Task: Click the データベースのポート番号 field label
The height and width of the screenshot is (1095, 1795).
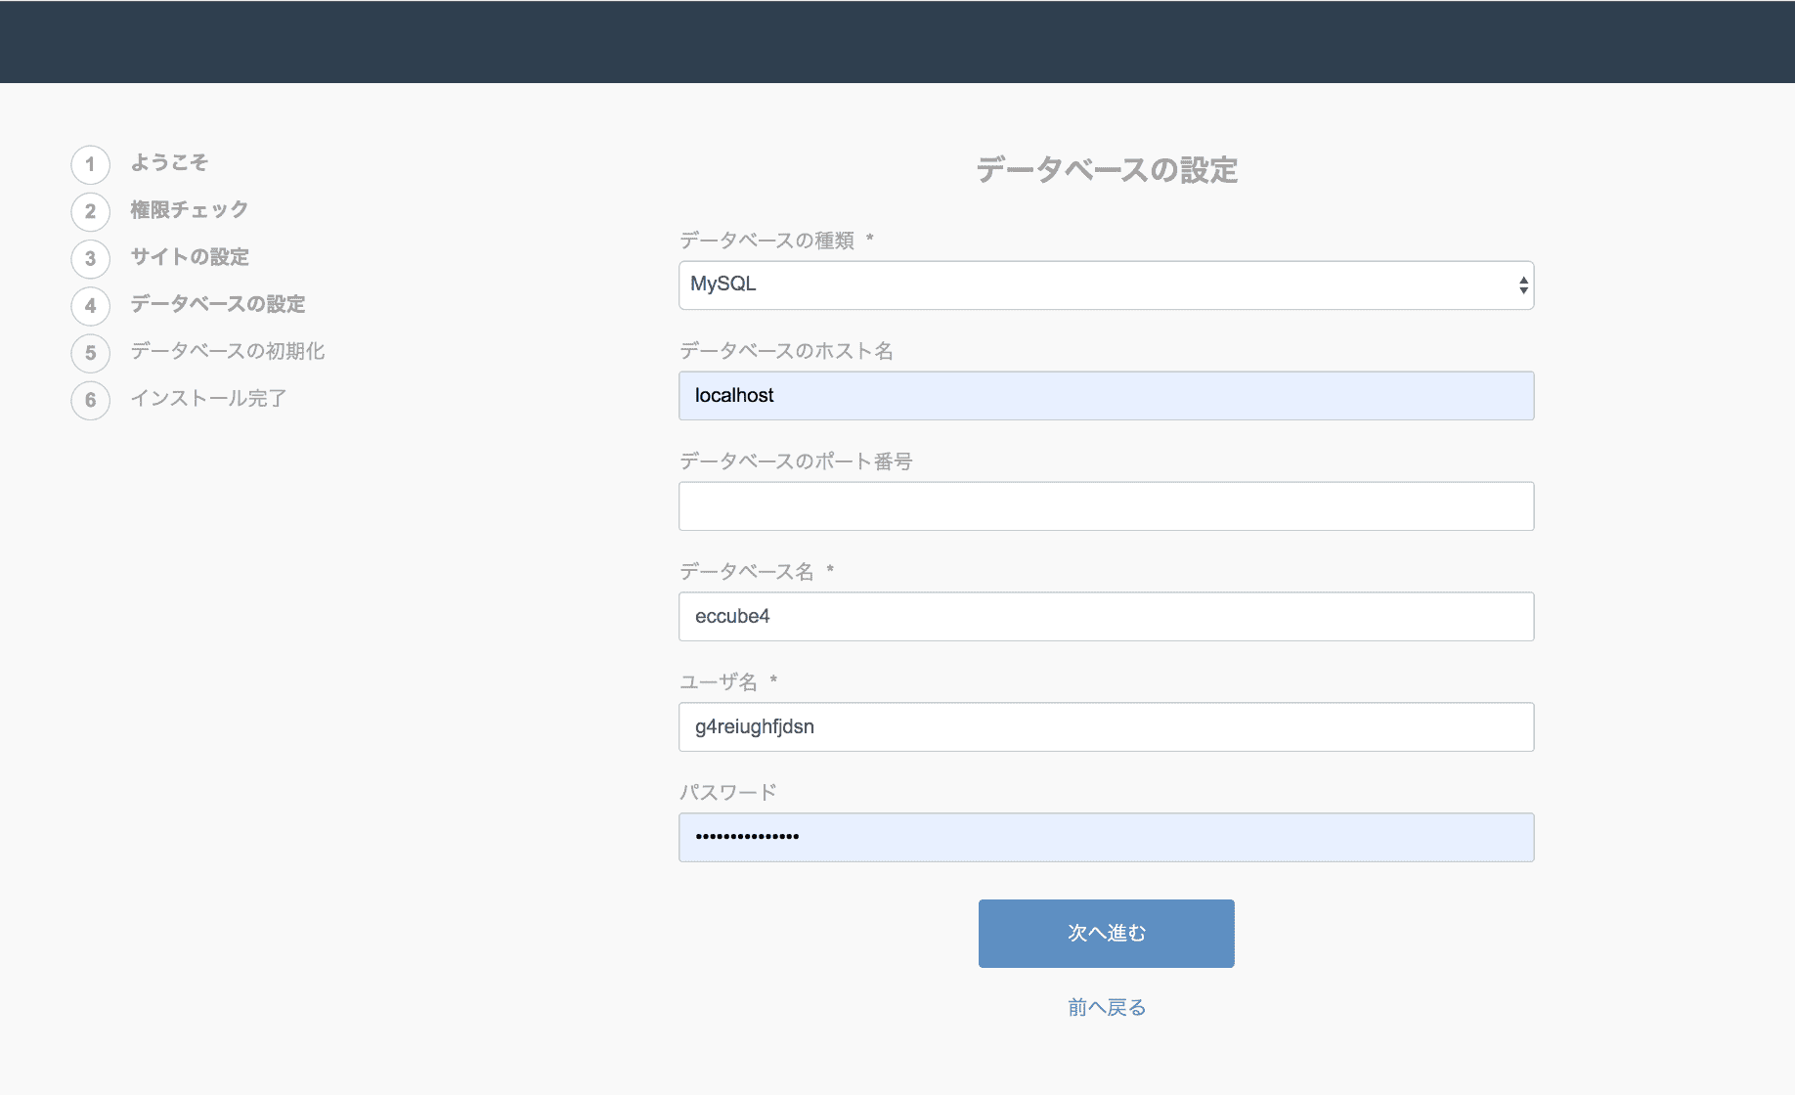Action: [796, 461]
